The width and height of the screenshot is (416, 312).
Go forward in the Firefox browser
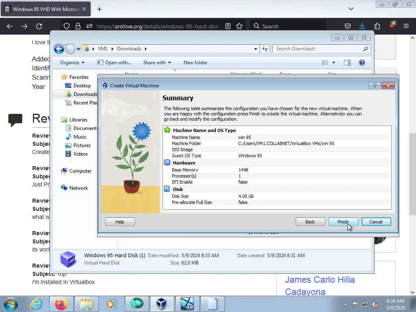(x=24, y=26)
